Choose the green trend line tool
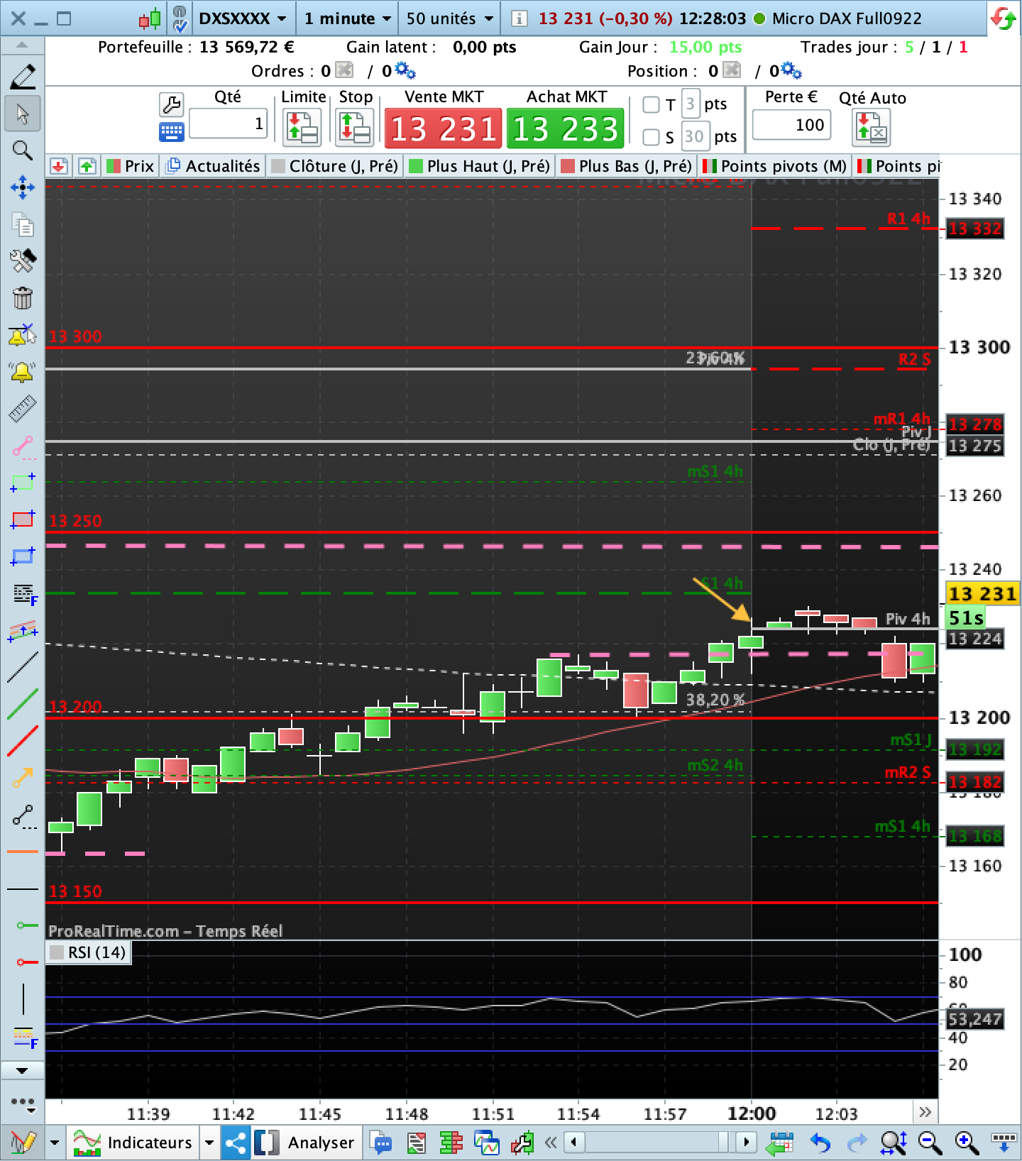This screenshot has height=1161, width=1022. 23,705
